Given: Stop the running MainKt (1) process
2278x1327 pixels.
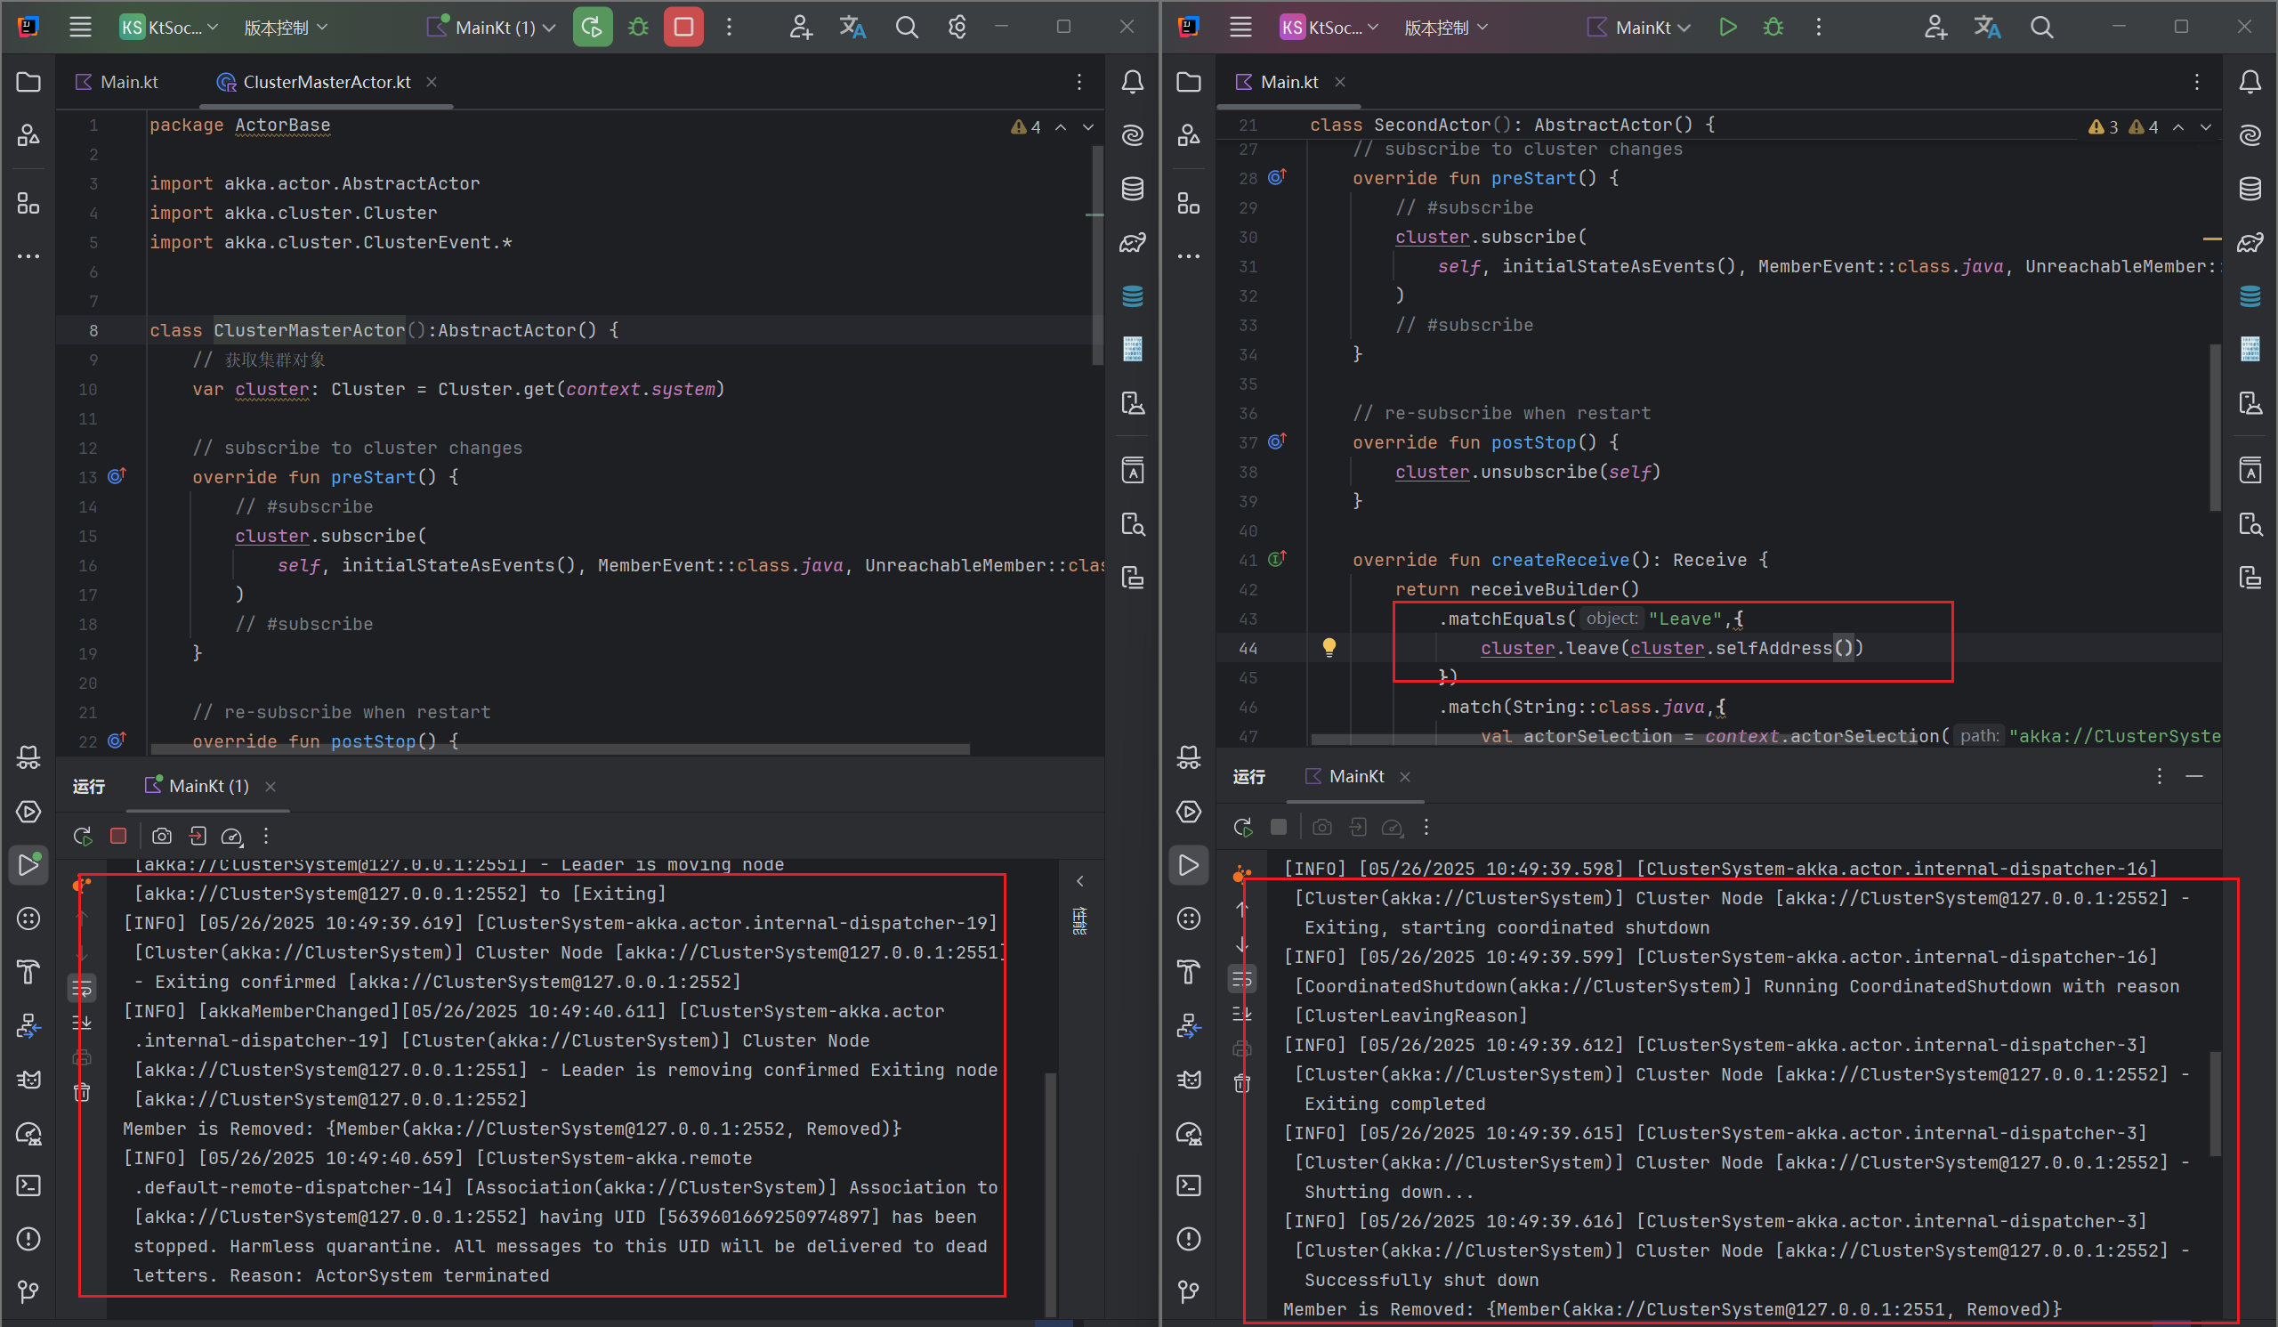Looking at the screenshot, I should 683,27.
